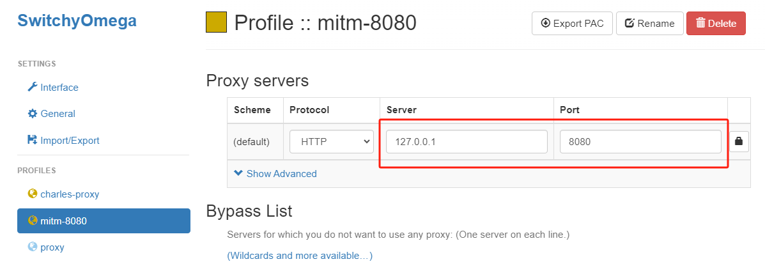This screenshot has height=264, width=765.
Task: Click the wrench icon beside Interface
Action: pos(32,87)
